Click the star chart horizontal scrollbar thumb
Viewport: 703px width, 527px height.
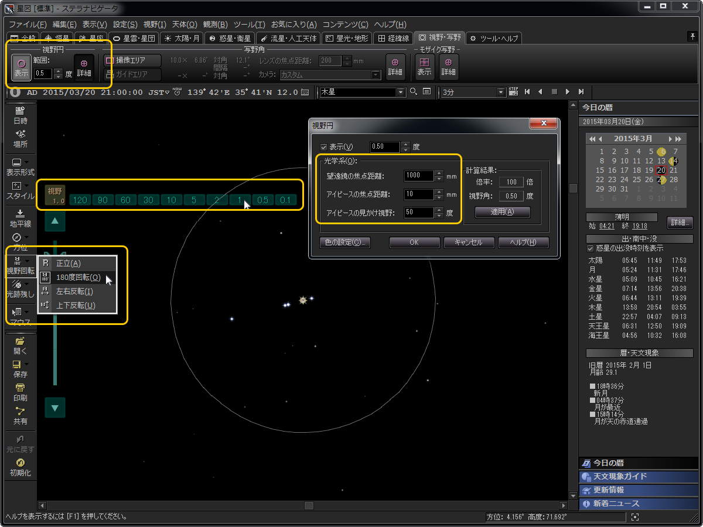point(309,505)
